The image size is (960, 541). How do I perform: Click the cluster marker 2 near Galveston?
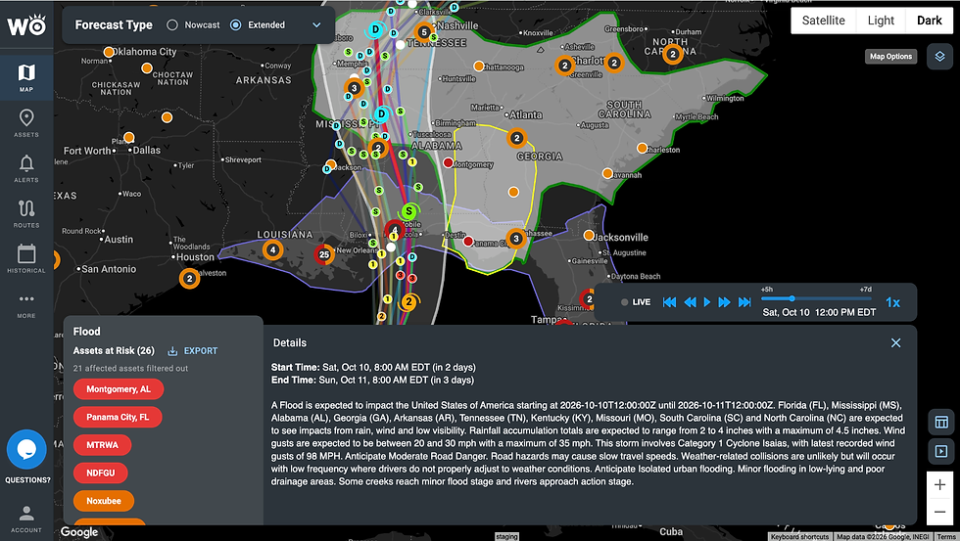point(189,279)
